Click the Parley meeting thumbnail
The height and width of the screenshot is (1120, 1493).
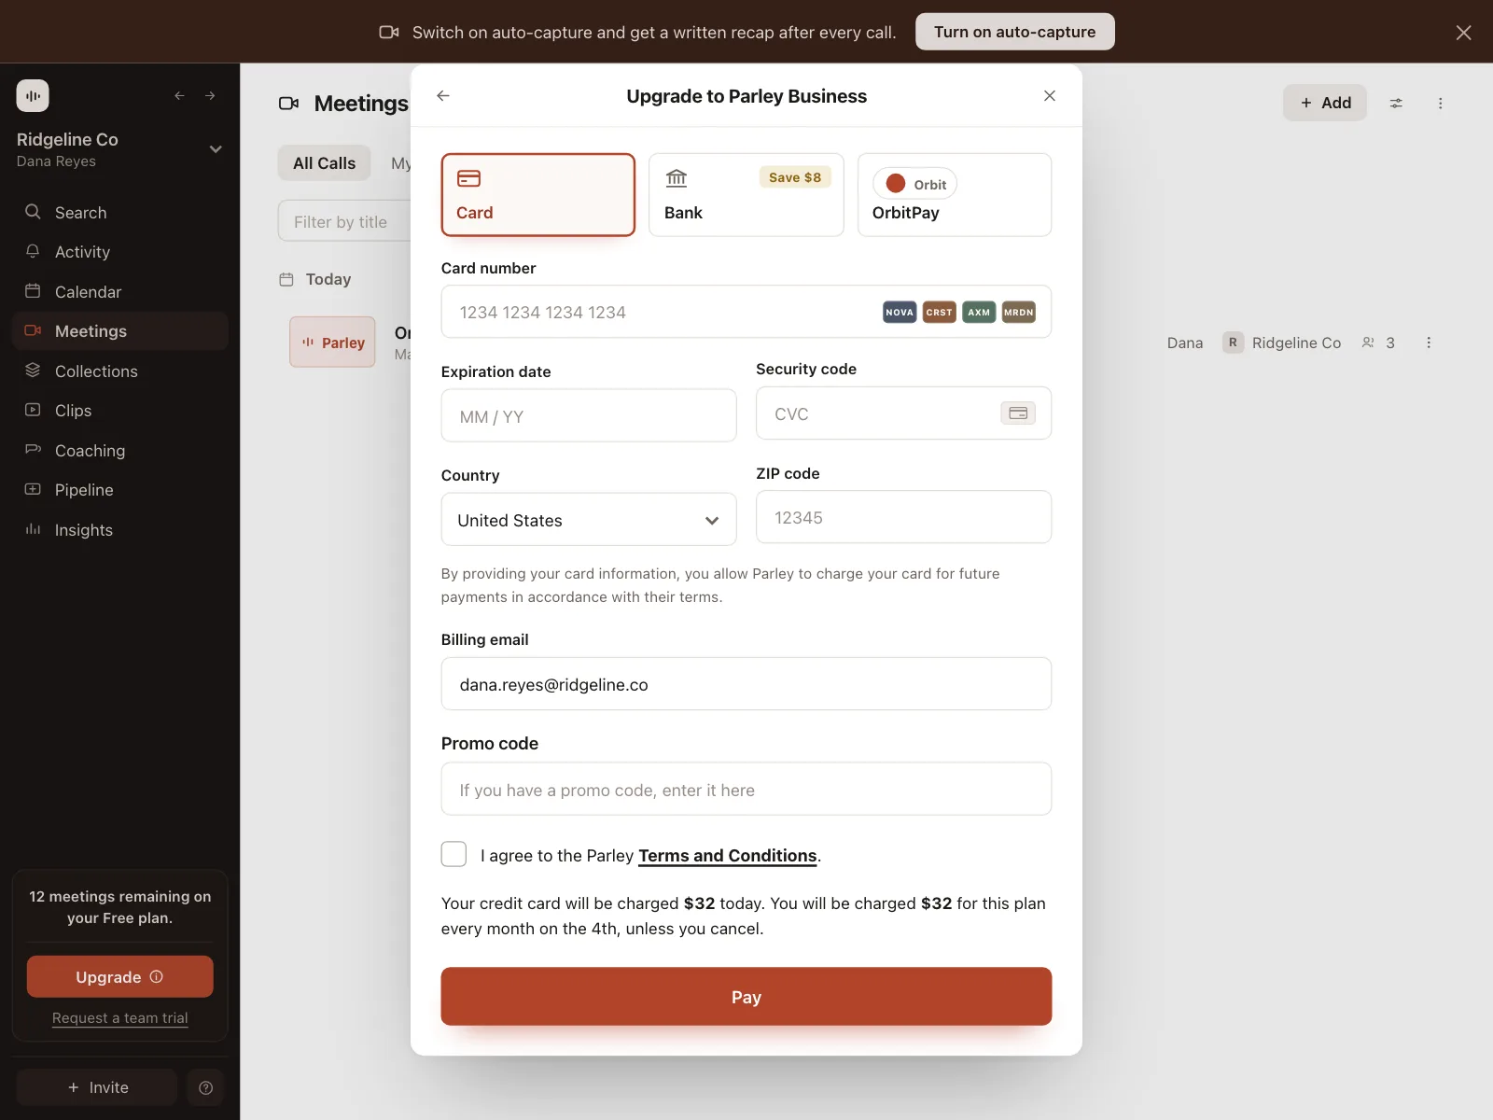pyautogui.click(x=332, y=343)
